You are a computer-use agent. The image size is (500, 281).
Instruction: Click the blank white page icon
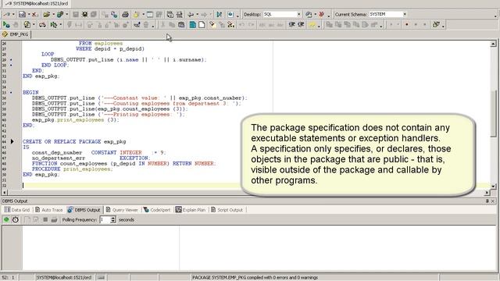pyautogui.click(x=202, y=24)
